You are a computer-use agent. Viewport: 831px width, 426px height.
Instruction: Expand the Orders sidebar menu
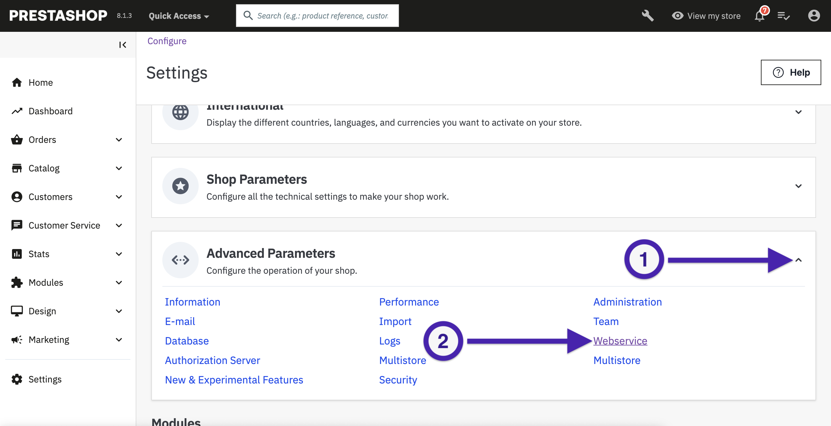(x=119, y=140)
